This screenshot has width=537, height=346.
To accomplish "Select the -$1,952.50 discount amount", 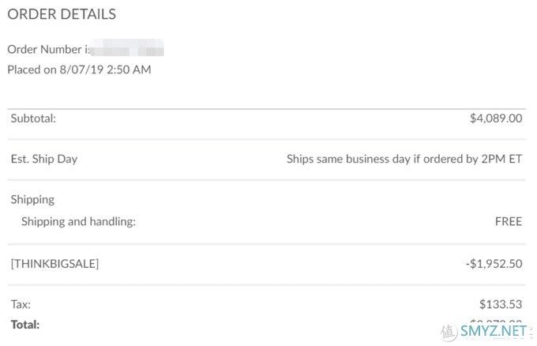I will coord(494,264).
